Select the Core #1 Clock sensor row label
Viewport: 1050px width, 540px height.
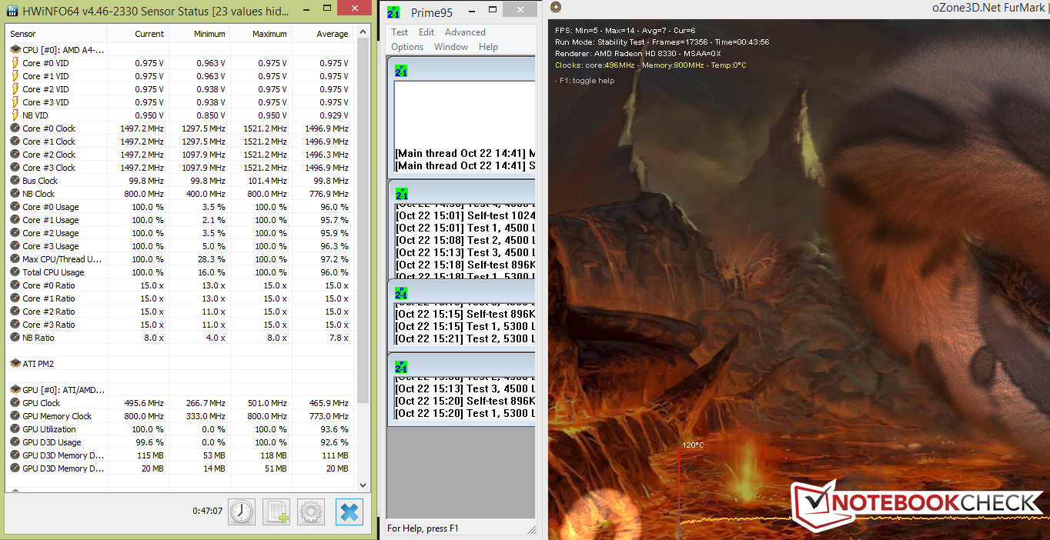(48, 142)
